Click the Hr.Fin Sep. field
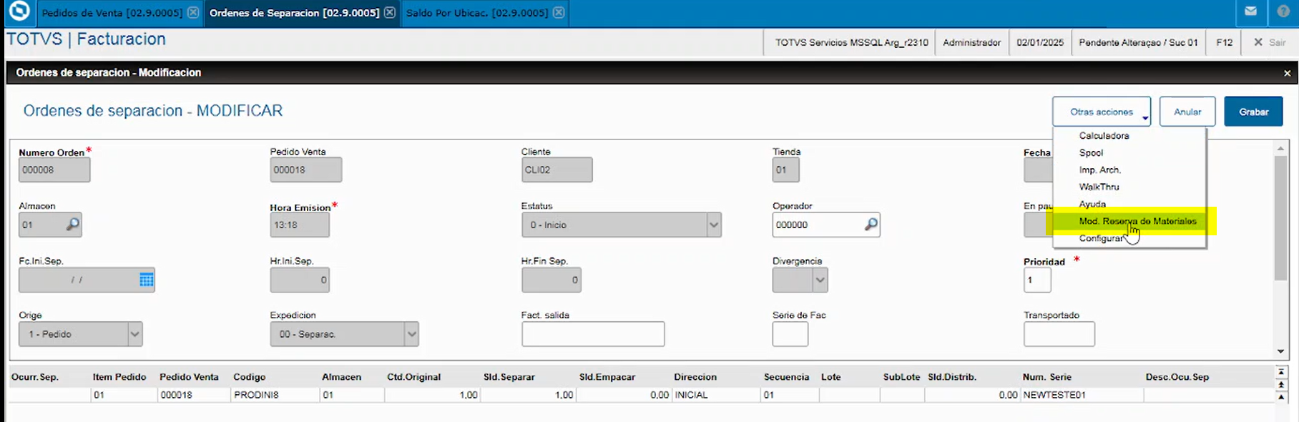Image resolution: width=1299 pixels, height=422 pixels. pyautogui.click(x=552, y=280)
